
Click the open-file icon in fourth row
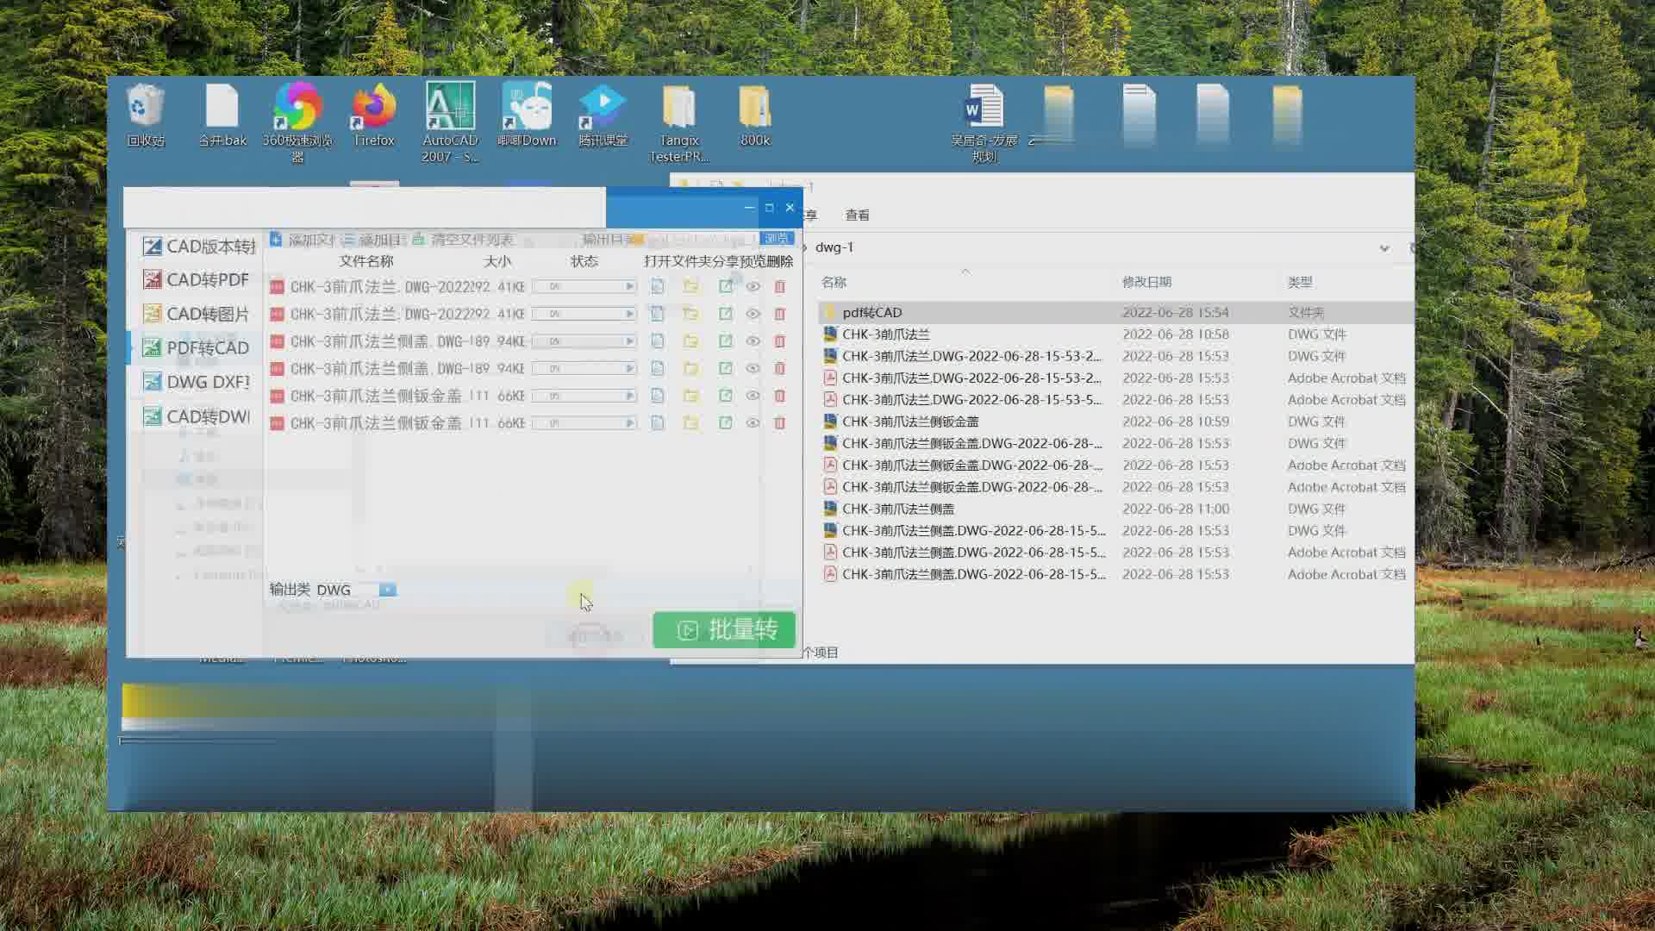[658, 369]
